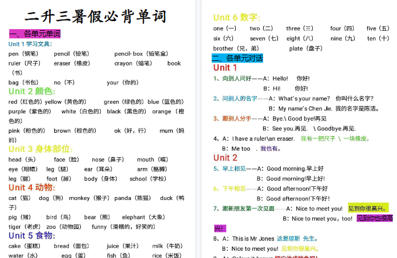The image size is (397, 258).
Task: Click the Unit 1 学习文具 heading
Action: click(x=30, y=44)
